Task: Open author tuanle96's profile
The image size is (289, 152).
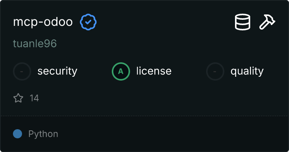Action: click(35, 44)
